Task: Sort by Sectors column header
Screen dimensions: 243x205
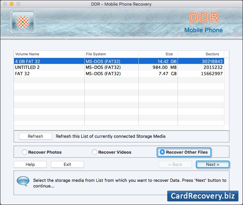Action: (x=201, y=54)
